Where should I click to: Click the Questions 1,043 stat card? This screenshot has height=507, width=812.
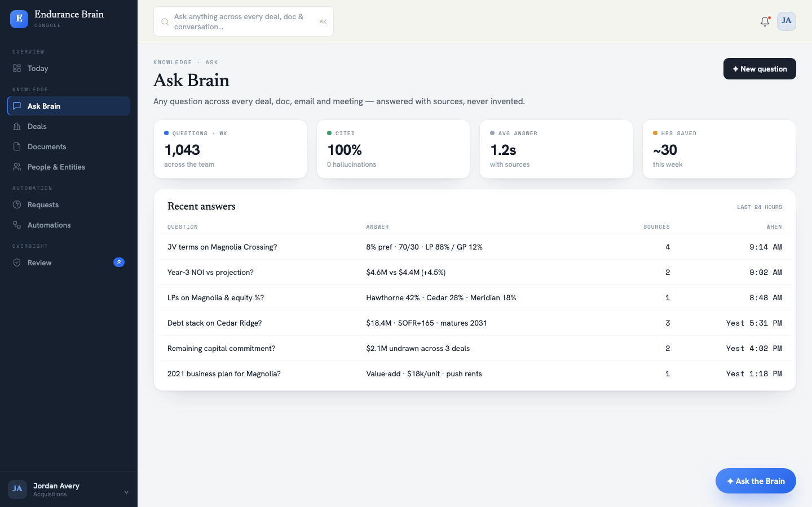click(230, 149)
